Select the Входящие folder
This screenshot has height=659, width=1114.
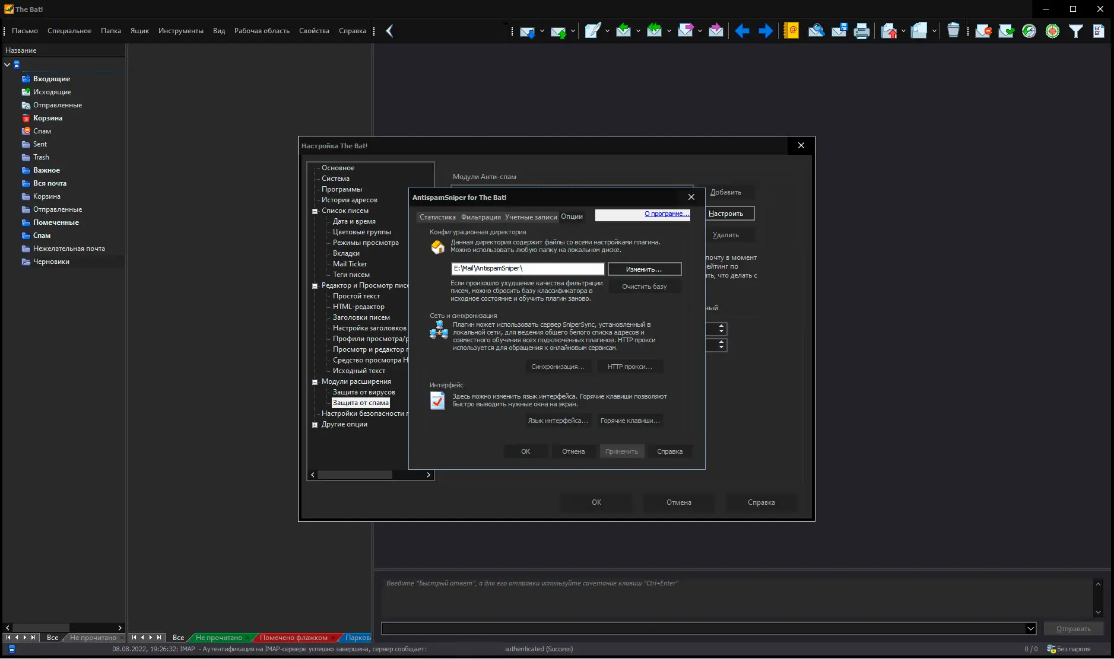52,79
